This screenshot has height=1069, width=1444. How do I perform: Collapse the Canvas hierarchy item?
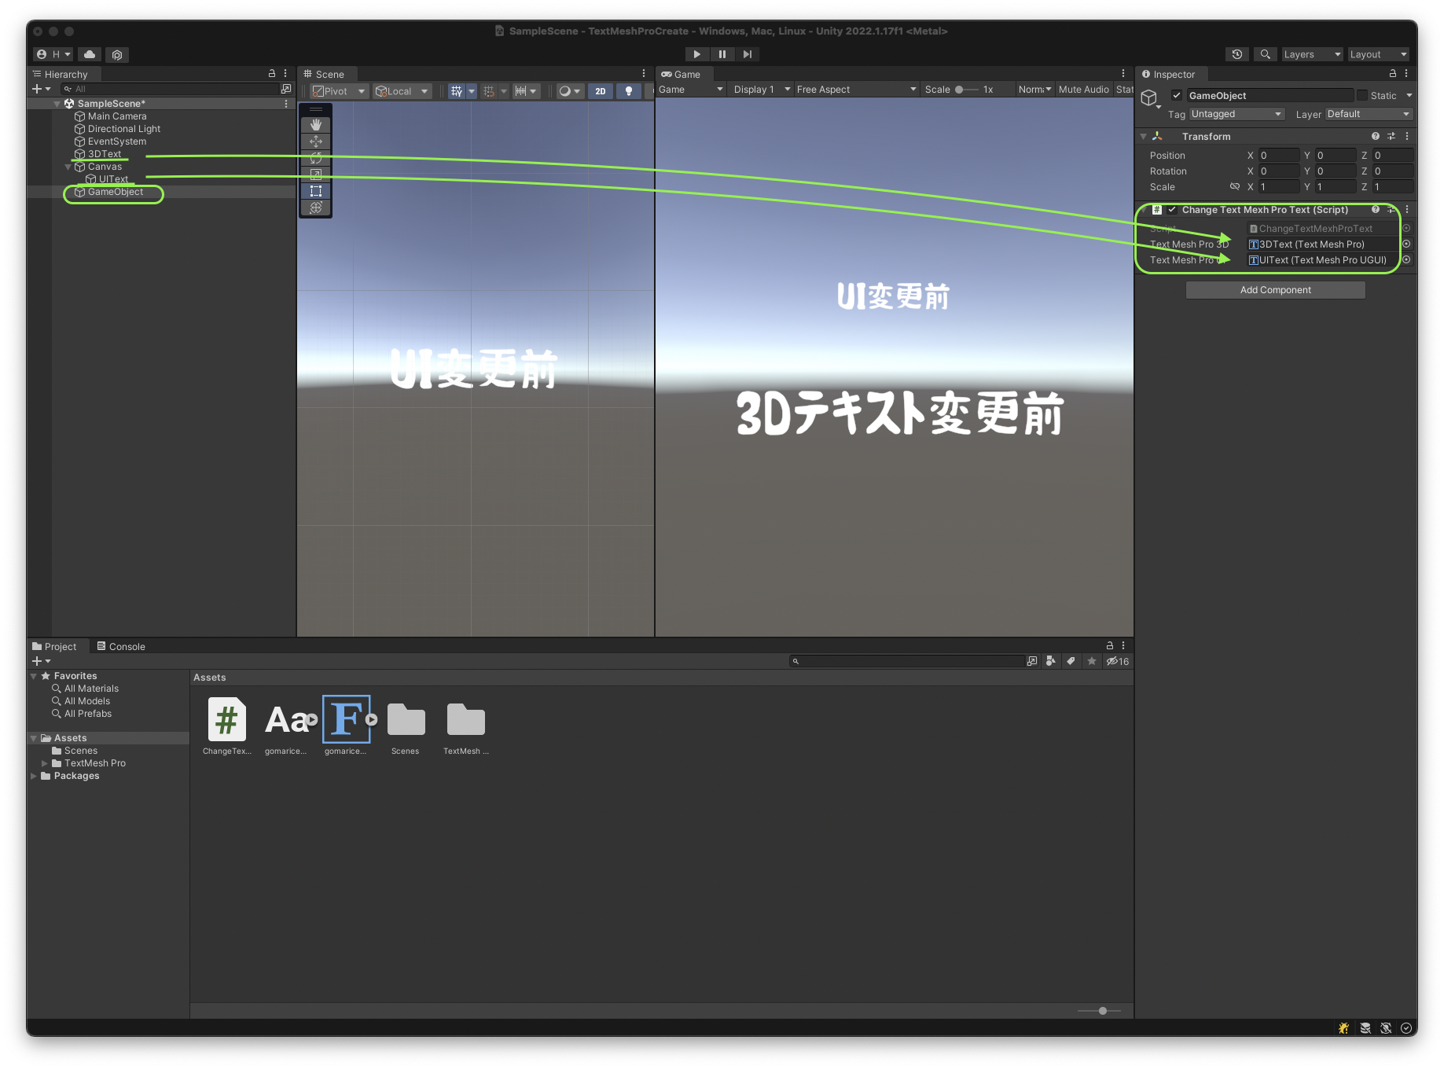click(x=68, y=167)
